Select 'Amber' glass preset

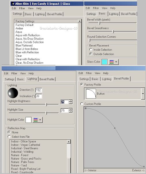(19, 29)
